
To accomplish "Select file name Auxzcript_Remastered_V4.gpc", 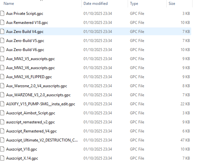I will click(31, 131).
